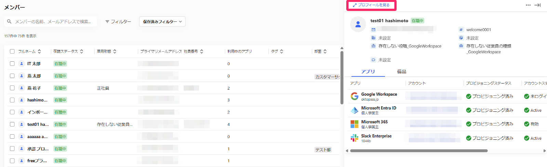Click the test01 hashimoto profile avatar
This screenshot has width=547, height=167.
pyautogui.click(x=358, y=24)
